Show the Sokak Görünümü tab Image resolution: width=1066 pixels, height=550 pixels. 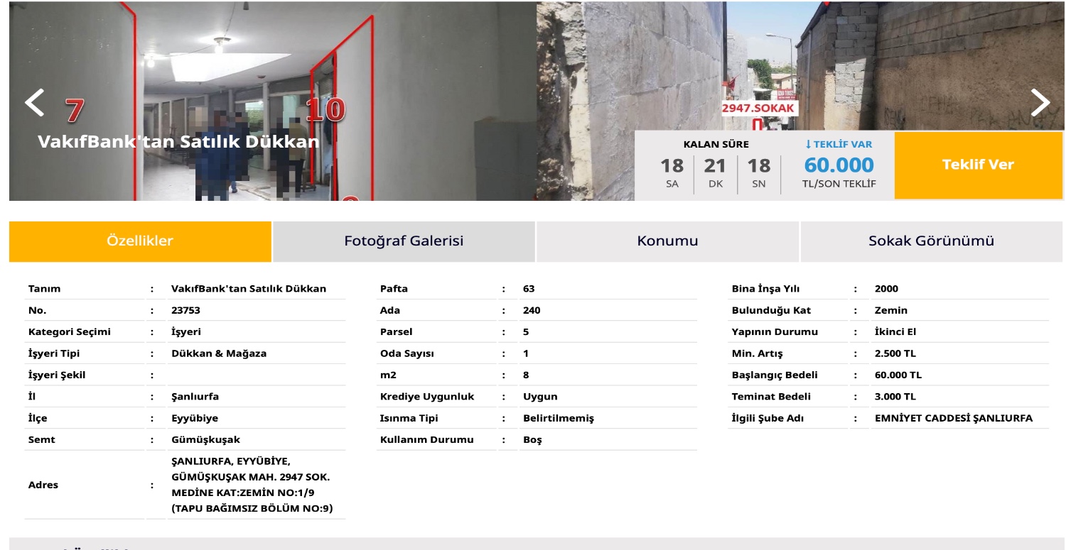931,241
